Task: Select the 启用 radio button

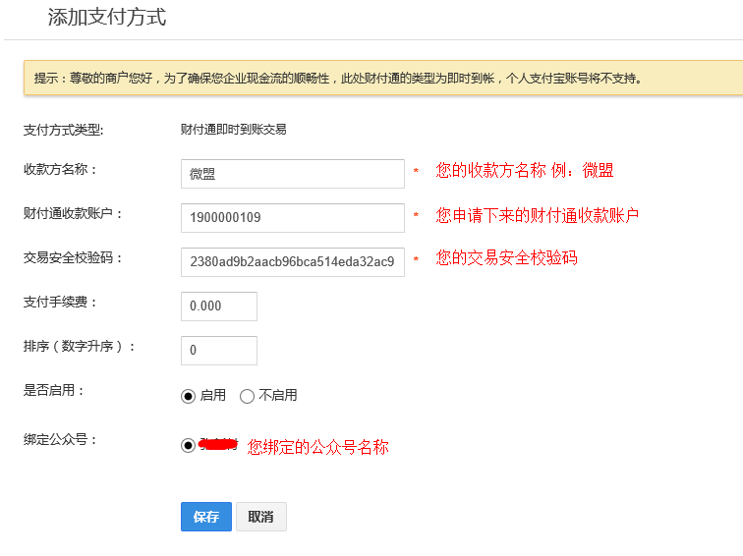Action: (x=189, y=396)
